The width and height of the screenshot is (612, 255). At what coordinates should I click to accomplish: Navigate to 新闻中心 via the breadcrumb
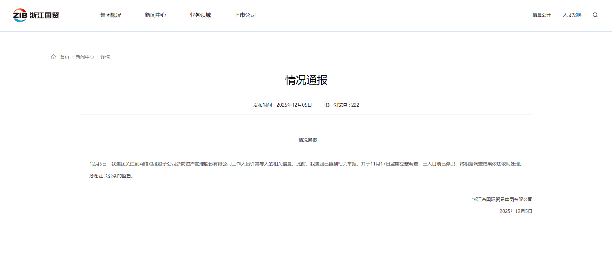[x=85, y=57]
